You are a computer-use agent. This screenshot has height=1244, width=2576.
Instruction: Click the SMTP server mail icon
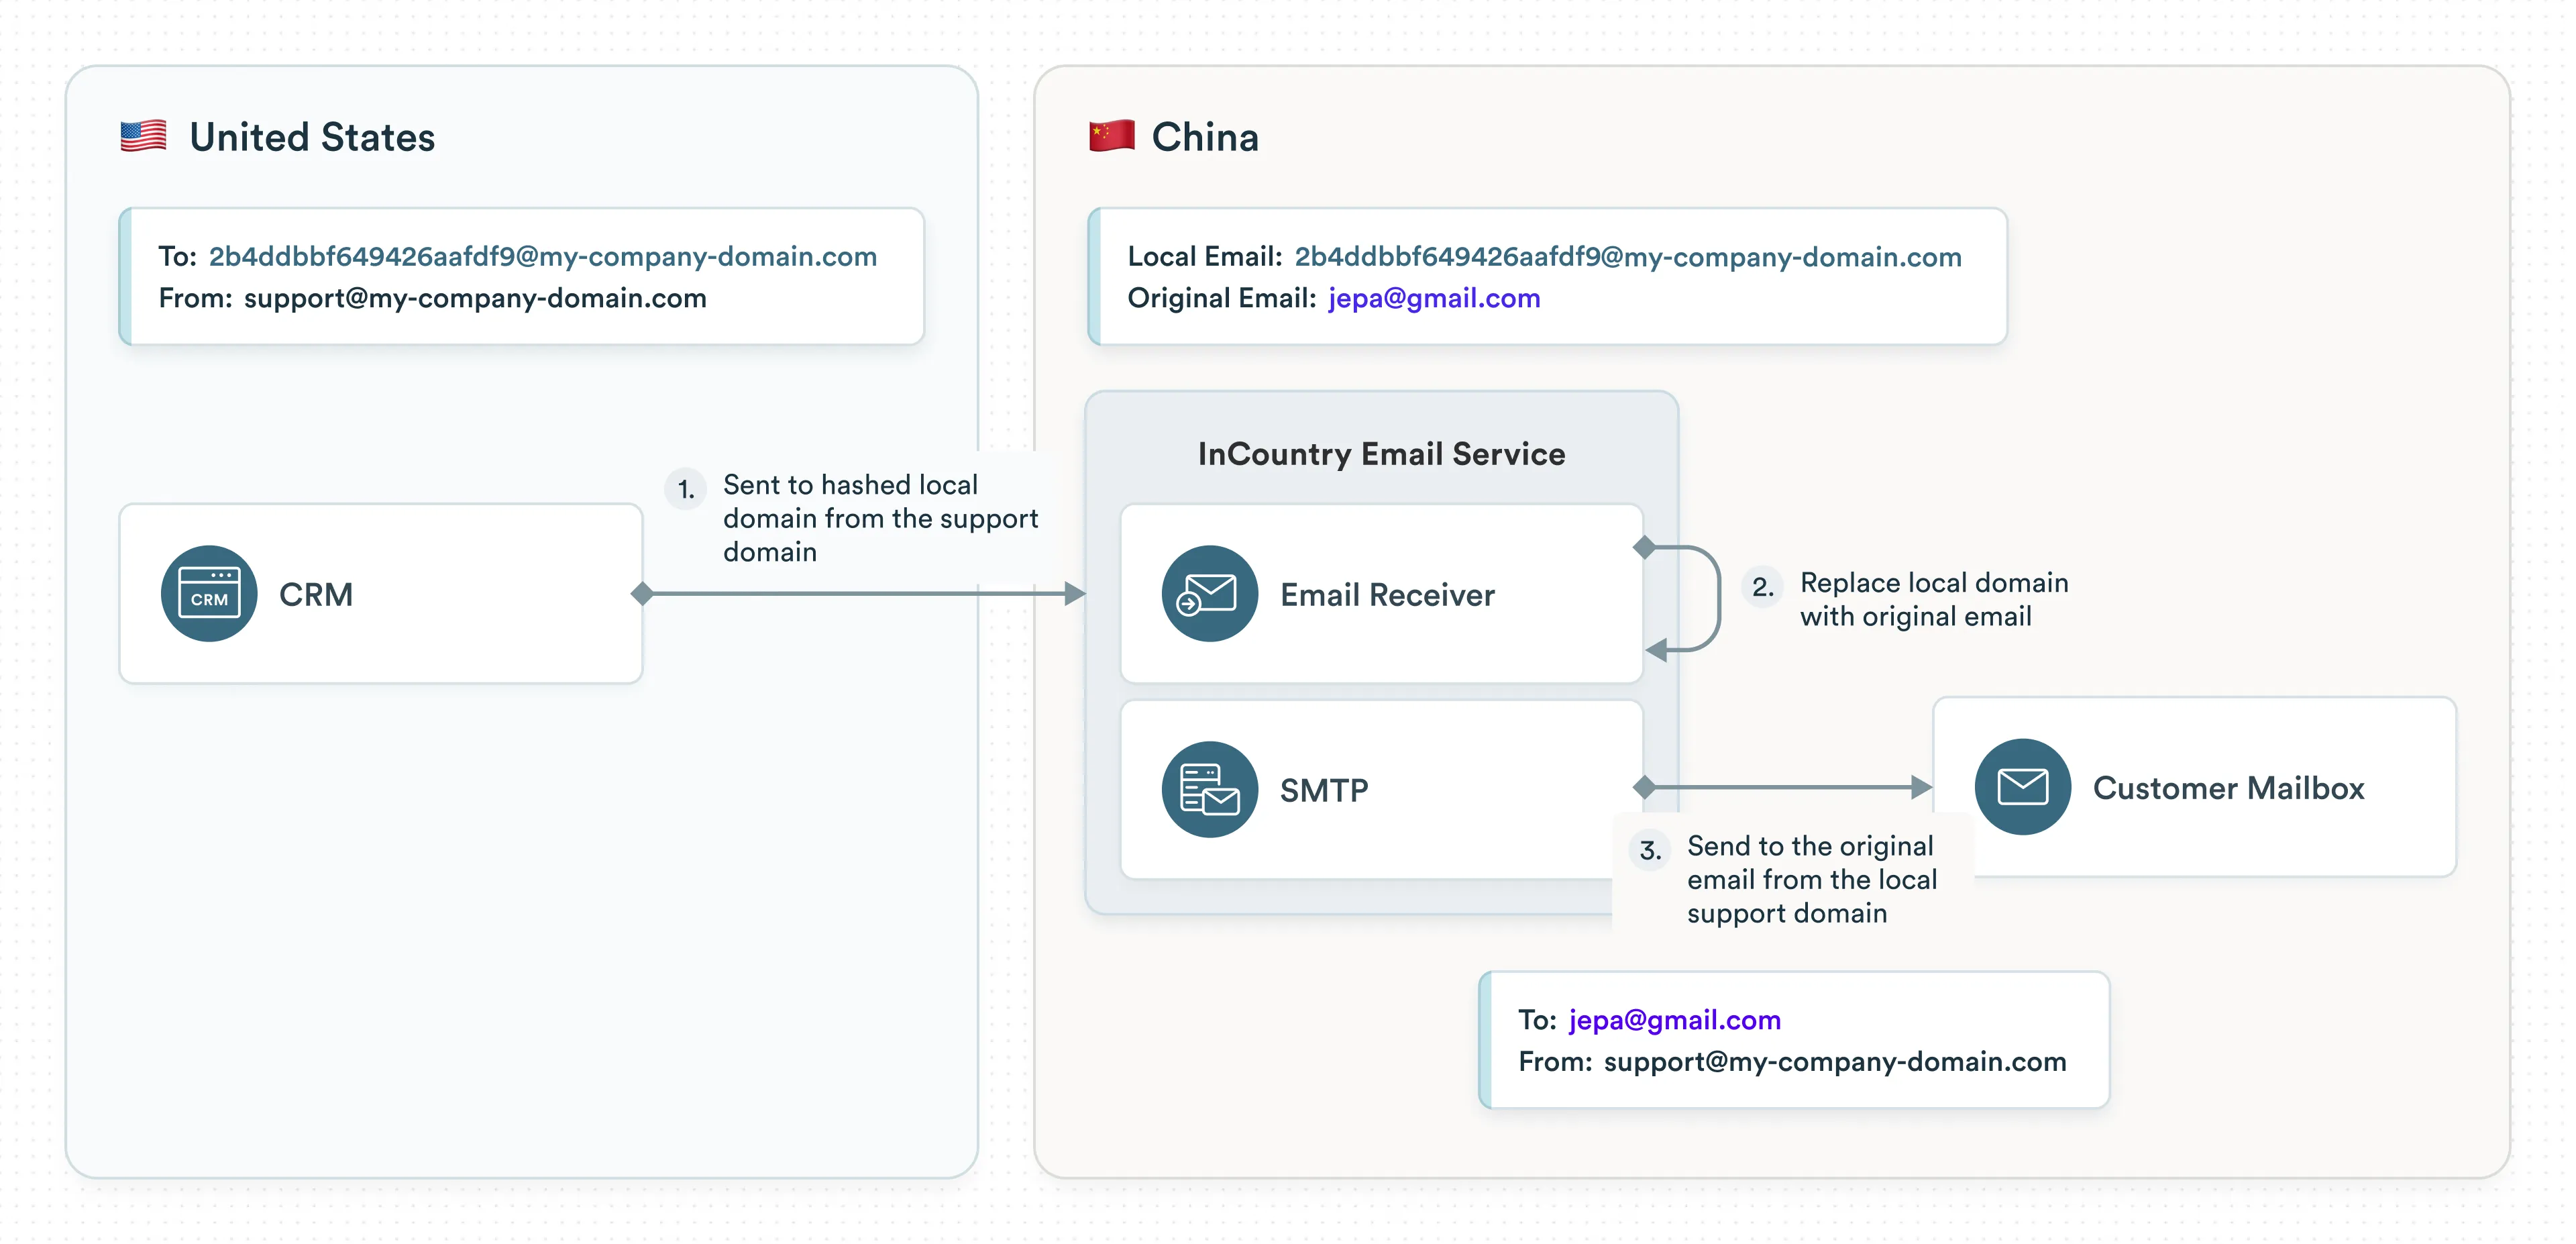coord(1209,789)
